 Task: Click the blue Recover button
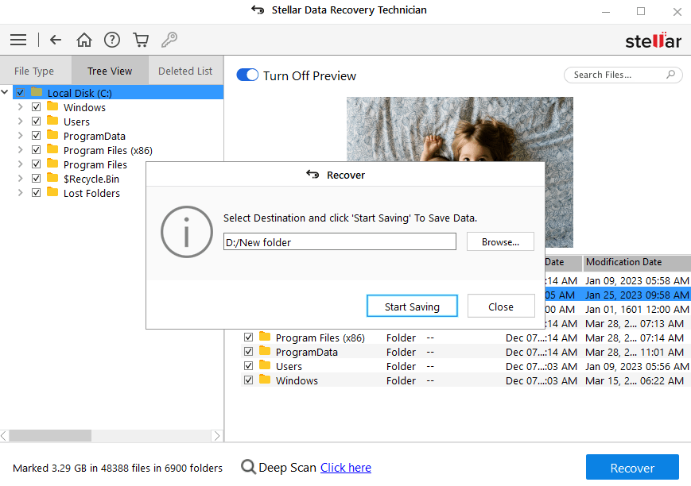click(x=632, y=467)
